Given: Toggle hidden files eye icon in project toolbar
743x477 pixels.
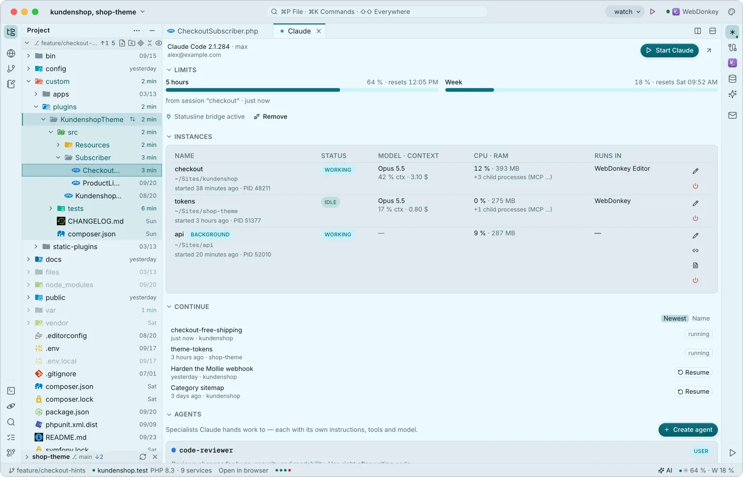Looking at the screenshot, I should click(158, 43).
